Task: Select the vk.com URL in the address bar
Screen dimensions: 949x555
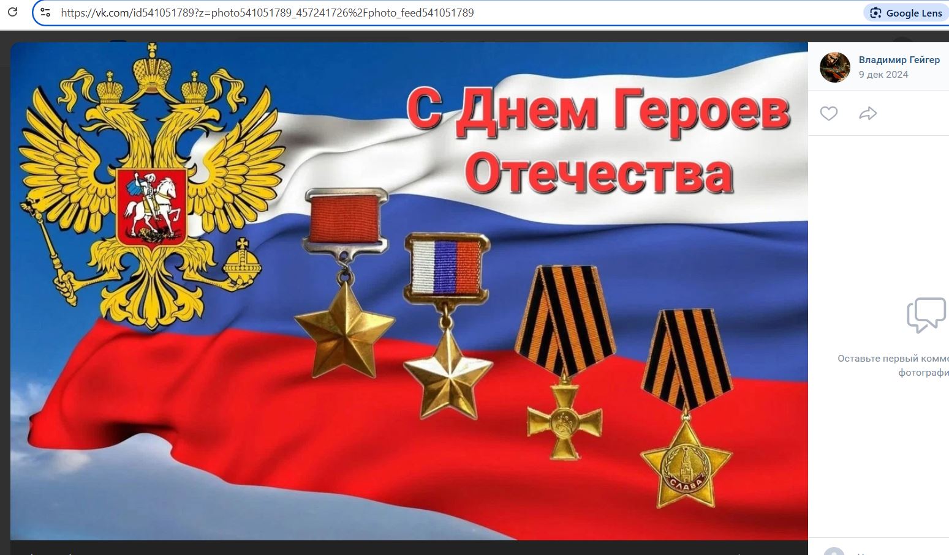Action: point(267,13)
